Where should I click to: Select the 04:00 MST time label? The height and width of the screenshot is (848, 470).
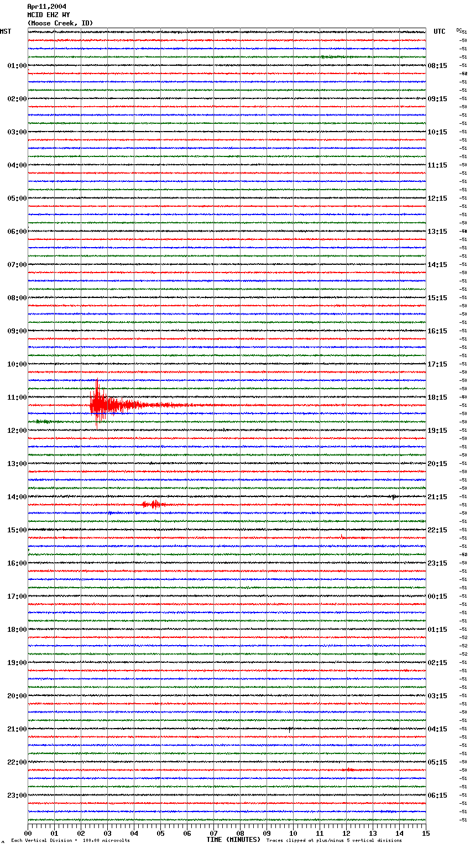coord(17,165)
